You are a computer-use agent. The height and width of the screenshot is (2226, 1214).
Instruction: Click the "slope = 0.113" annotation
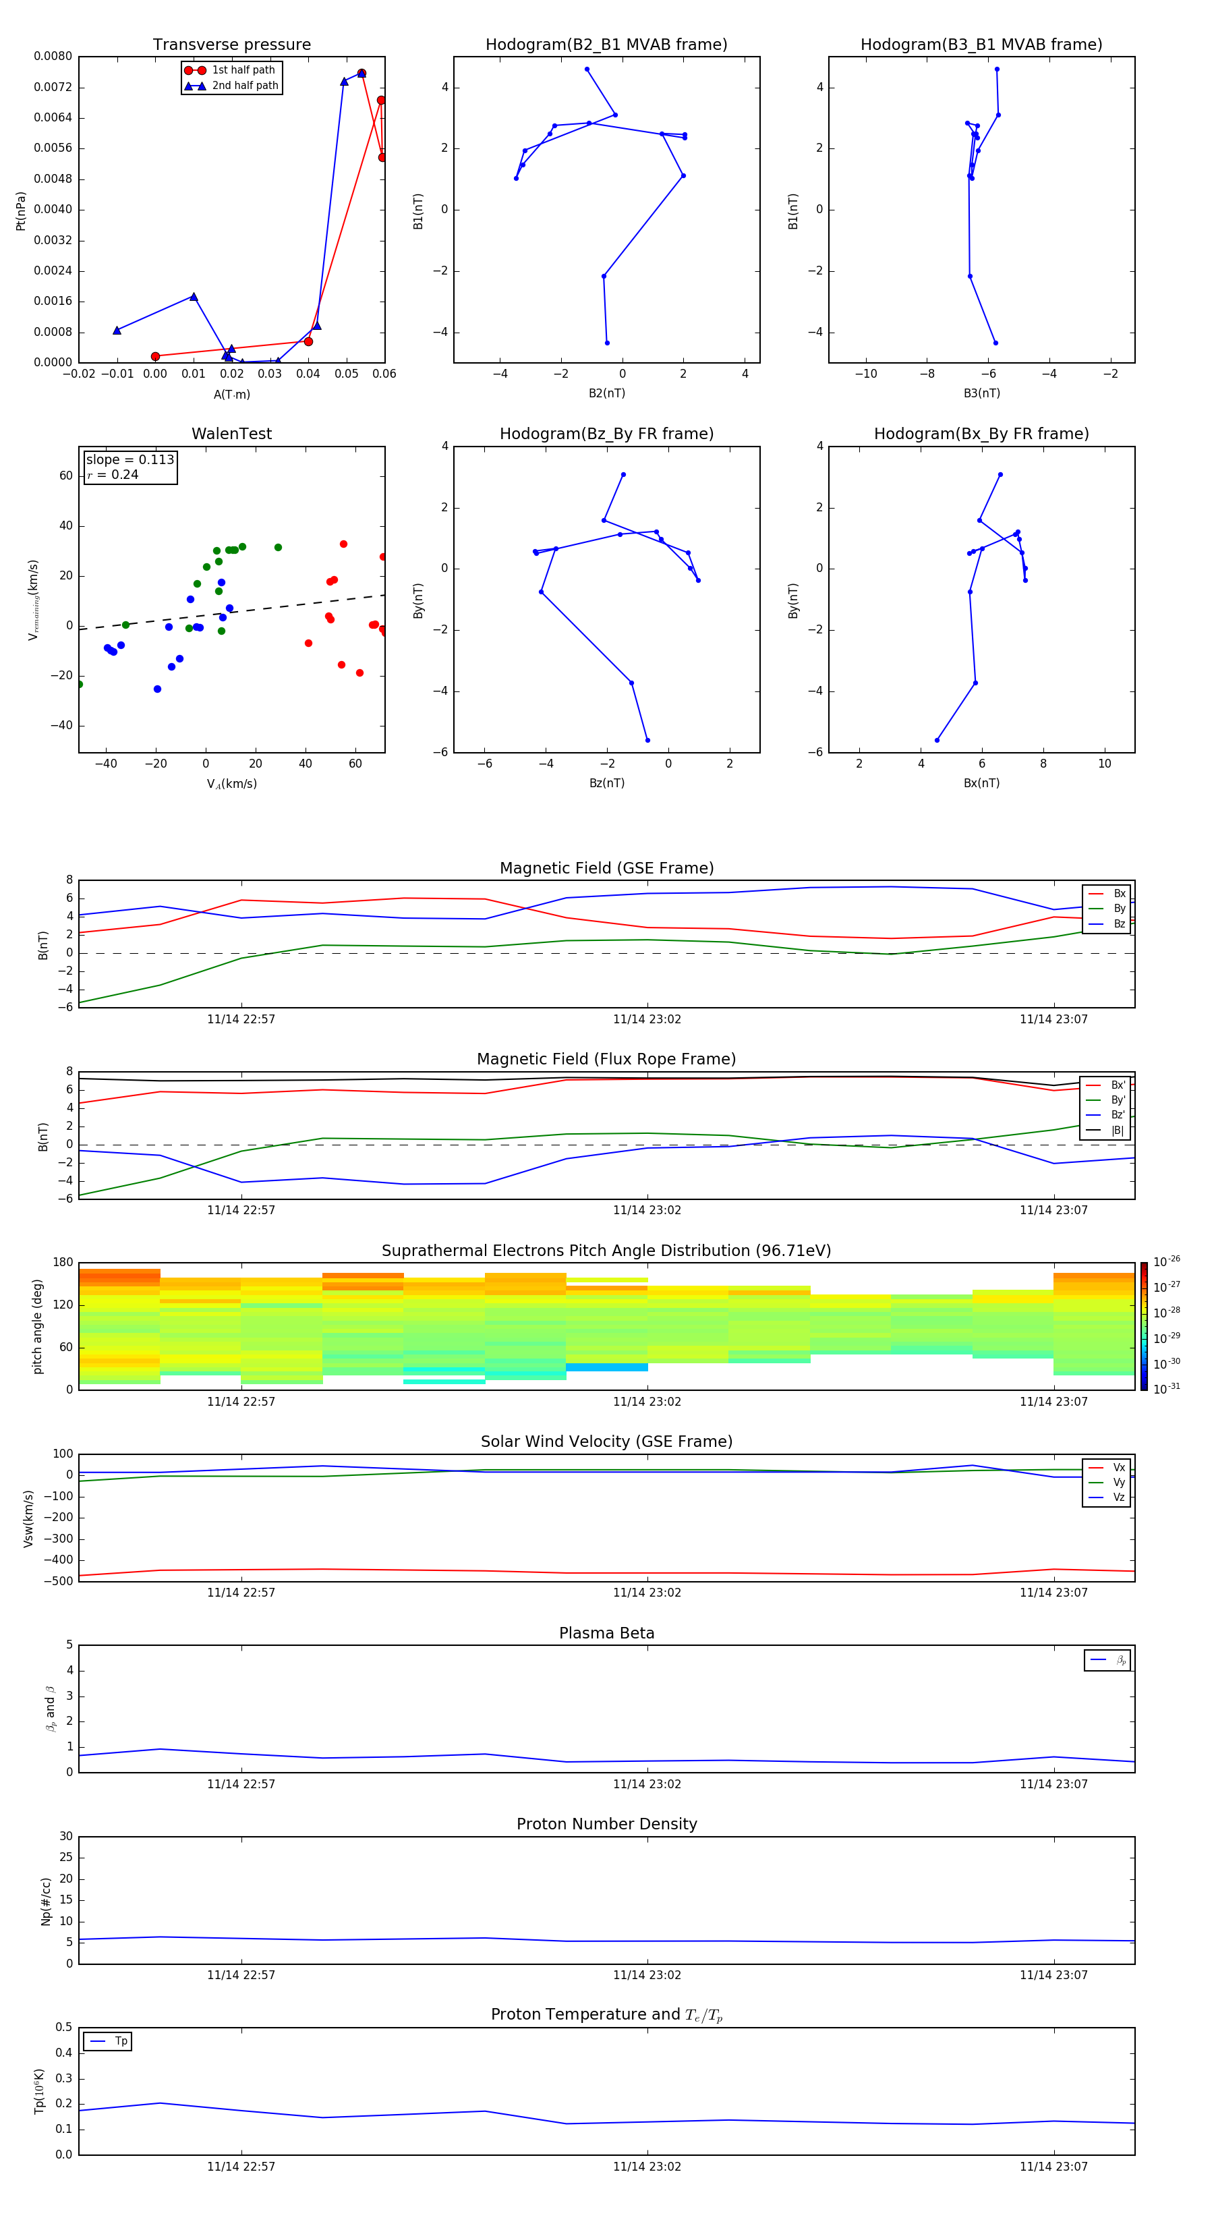click(x=129, y=460)
